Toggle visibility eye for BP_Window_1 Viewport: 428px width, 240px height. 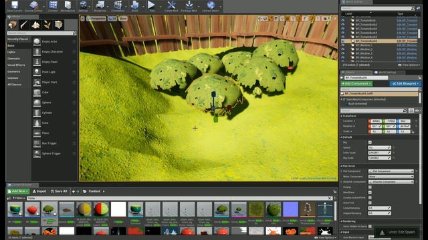point(343,45)
